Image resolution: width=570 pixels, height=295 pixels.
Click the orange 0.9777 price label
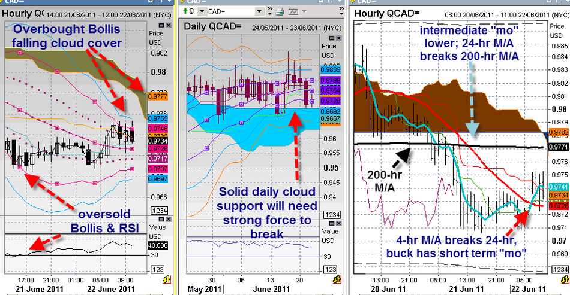157,95
